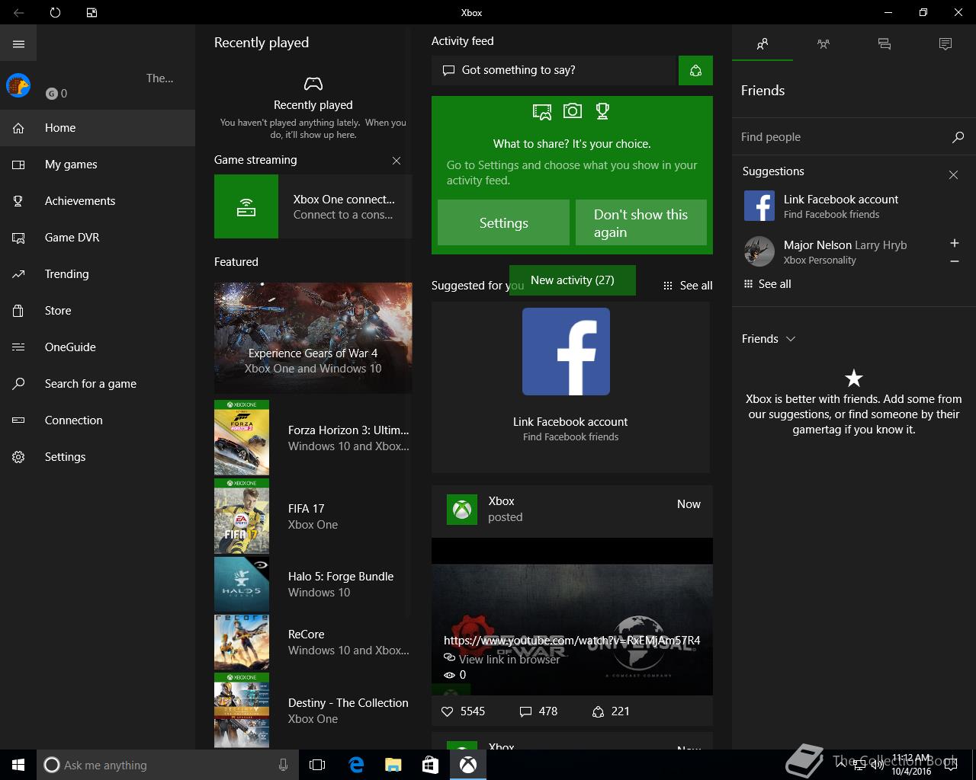Like the Xbox post heart icon
The image size is (976, 780).
[x=448, y=711]
